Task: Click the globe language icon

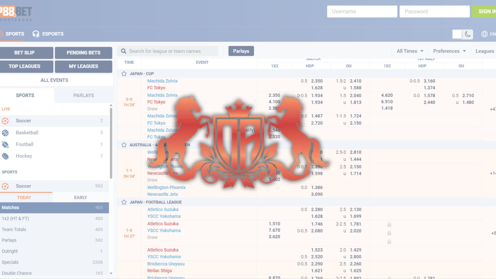Action: coord(484,34)
